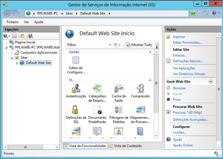The height and width of the screenshot is (159, 223).
Task: Click the Ações panel scroll down arrow
Action: (x=219, y=147)
